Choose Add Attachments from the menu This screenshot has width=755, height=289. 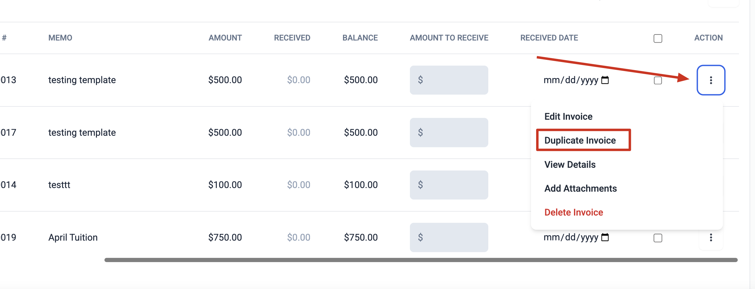[x=580, y=188]
